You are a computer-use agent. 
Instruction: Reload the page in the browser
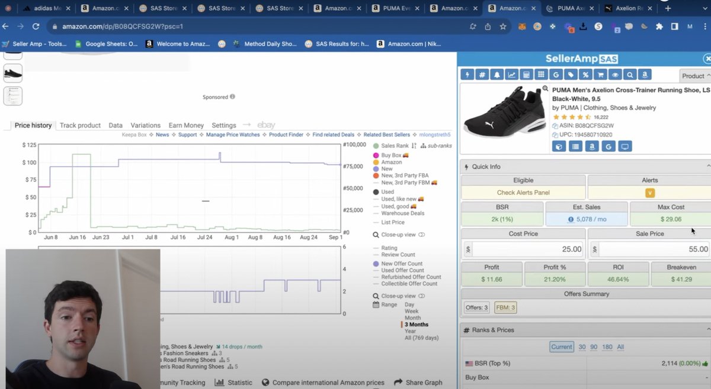[x=36, y=27]
